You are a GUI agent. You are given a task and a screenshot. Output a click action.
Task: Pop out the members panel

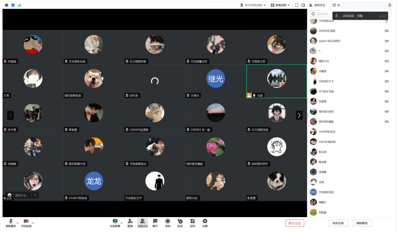pos(334,5)
